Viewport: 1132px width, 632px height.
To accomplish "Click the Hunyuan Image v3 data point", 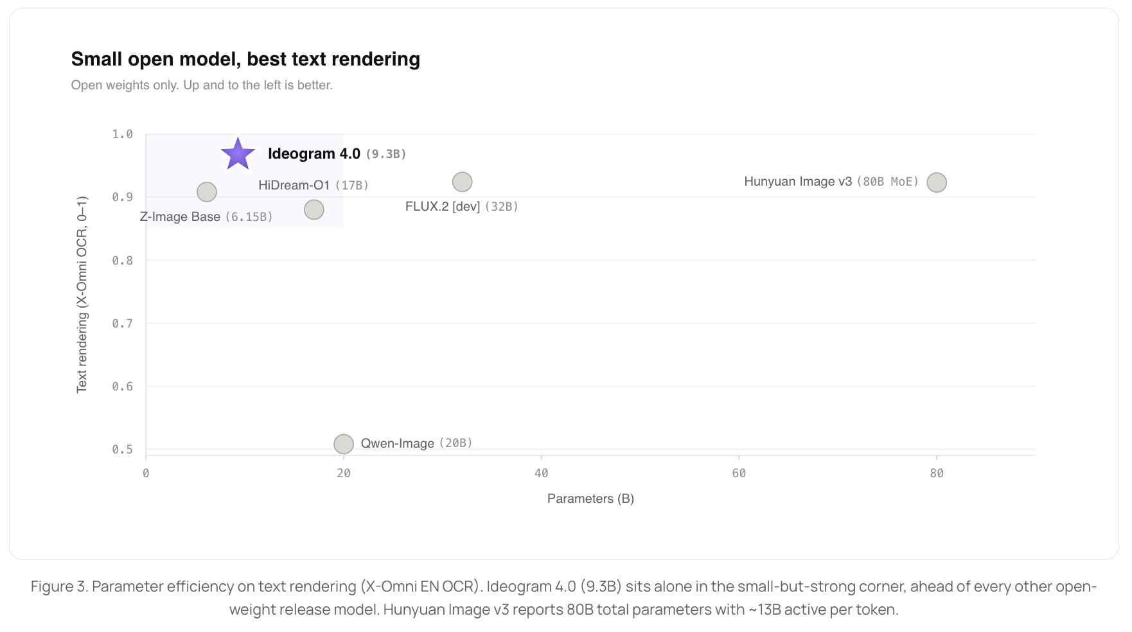I will point(937,182).
